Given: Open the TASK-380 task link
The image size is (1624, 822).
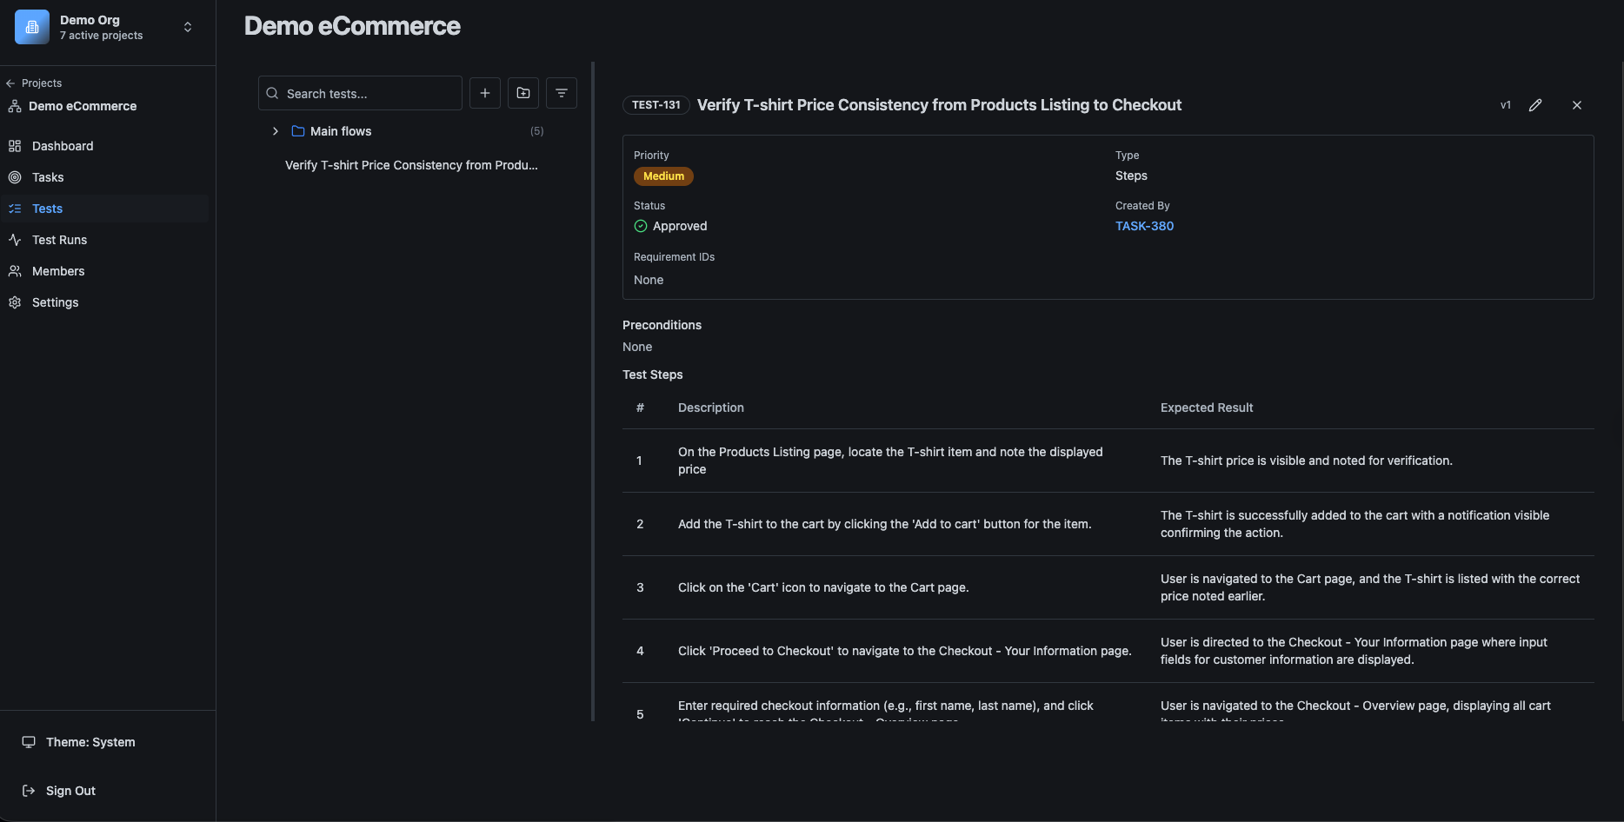Looking at the screenshot, I should click(x=1144, y=226).
